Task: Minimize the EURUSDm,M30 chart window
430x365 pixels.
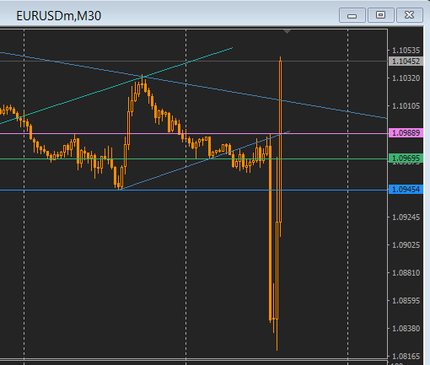Action: coord(352,15)
